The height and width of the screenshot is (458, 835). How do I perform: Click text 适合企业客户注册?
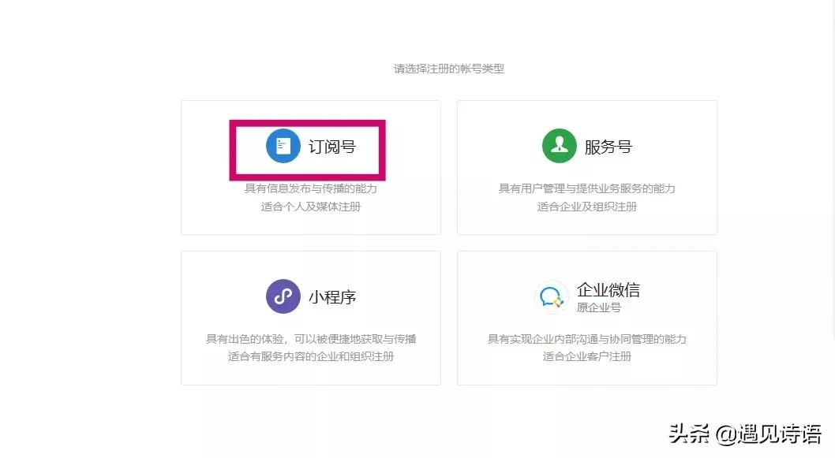pyautogui.click(x=587, y=356)
